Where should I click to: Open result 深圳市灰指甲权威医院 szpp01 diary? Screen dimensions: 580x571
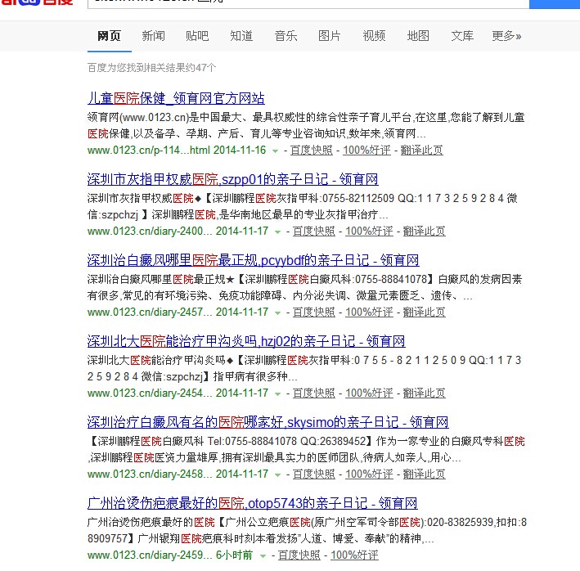pyautogui.click(x=233, y=179)
